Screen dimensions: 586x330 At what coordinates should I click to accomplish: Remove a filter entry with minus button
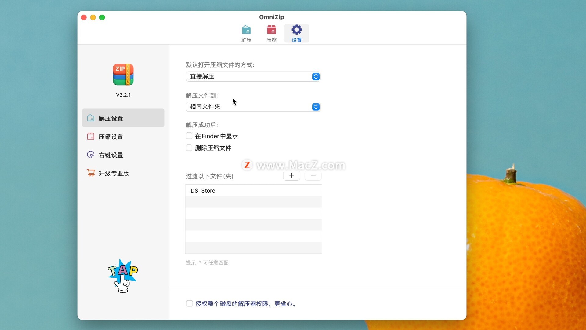coord(313,175)
